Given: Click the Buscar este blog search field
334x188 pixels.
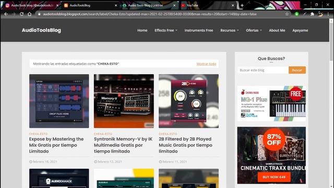Looking at the screenshot, I should click(263, 70).
